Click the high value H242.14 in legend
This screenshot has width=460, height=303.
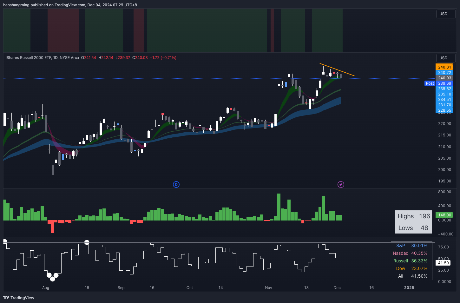pyautogui.click(x=106, y=58)
